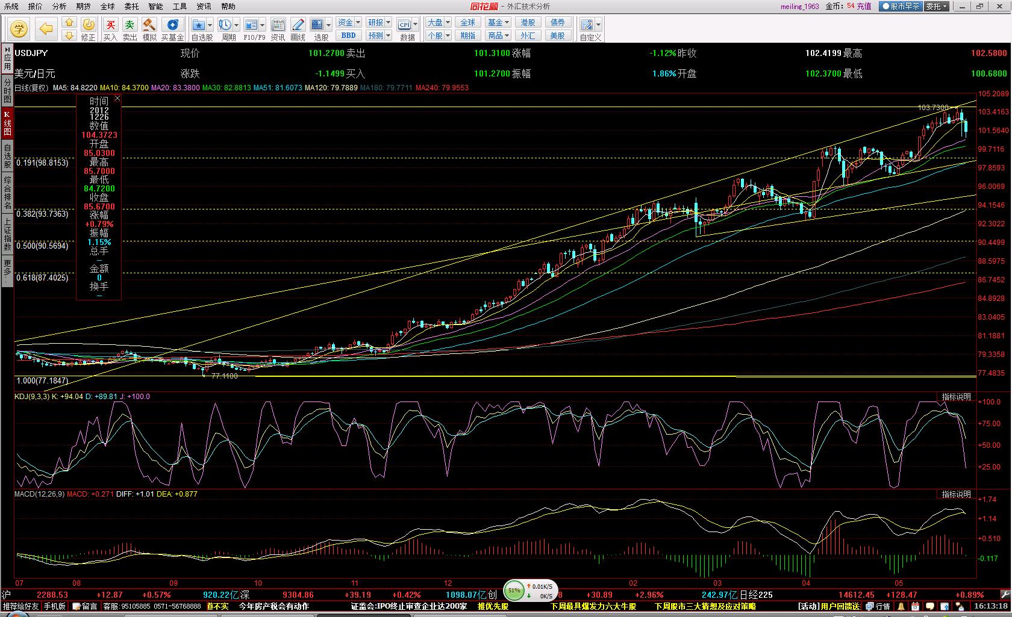Click the 外汇 forex button
Screen dimensions: 1012x617
[528, 36]
